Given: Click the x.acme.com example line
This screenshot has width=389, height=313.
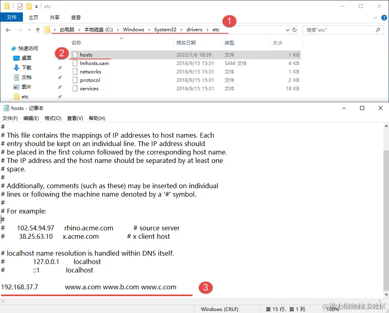Looking at the screenshot, I should point(86,236).
